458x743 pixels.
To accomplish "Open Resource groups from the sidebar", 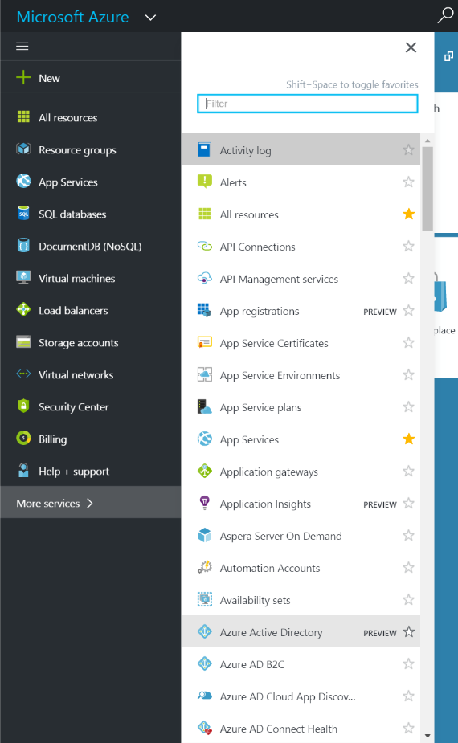I will point(77,150).
